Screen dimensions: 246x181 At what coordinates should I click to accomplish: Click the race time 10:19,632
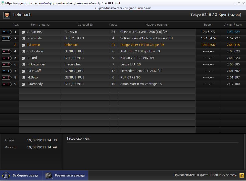(208, 45)
